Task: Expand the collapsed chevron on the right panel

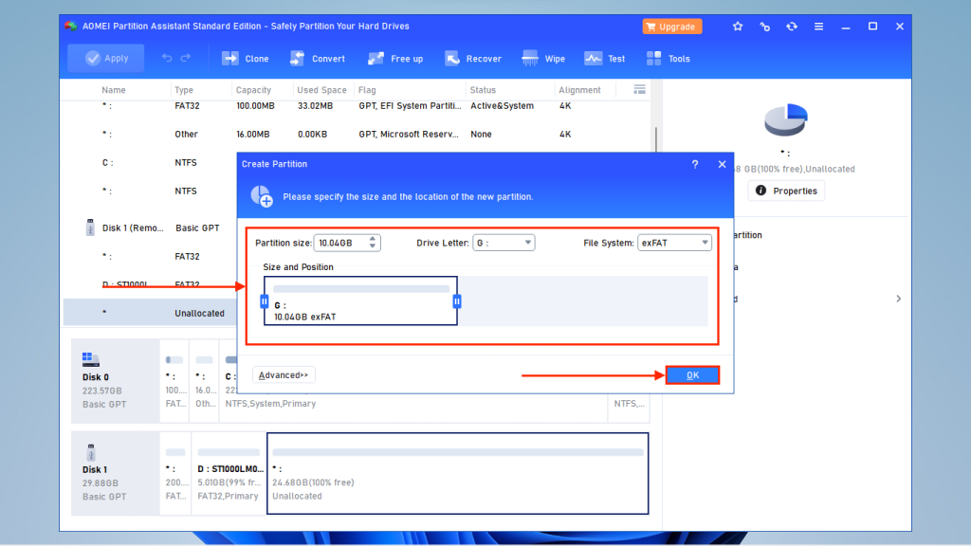Action: pos(898,297)
